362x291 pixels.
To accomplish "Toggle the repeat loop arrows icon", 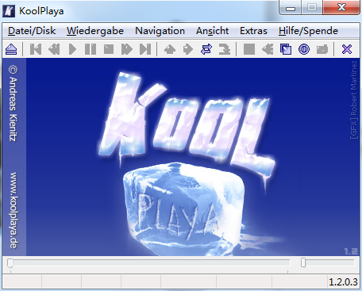I will [206, 49].
